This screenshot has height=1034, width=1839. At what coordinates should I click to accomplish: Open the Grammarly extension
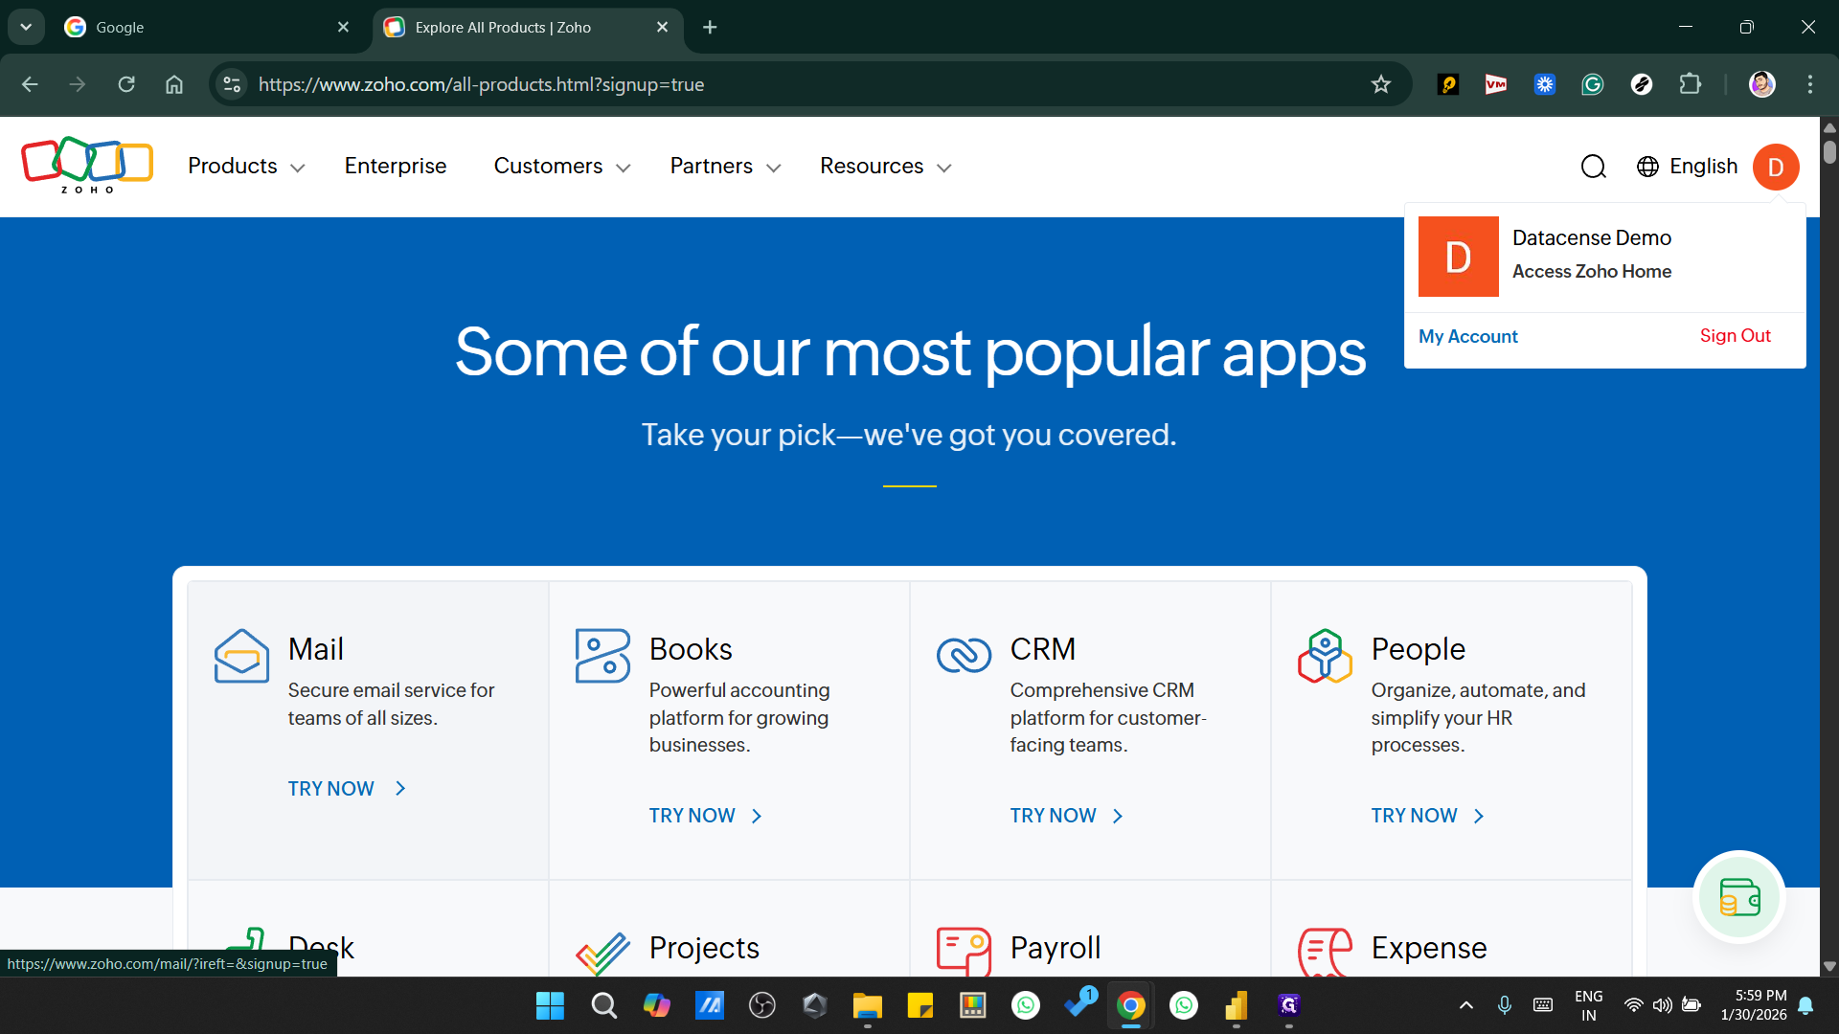point(1593,84)
